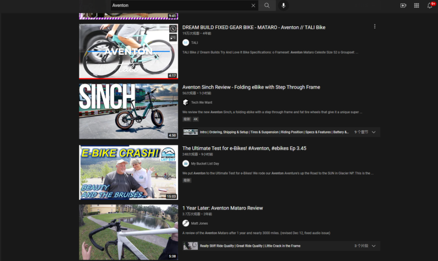Open more options for DREAM BUILD video
This screenshot has height=261, width=438.
click(374, 27)
